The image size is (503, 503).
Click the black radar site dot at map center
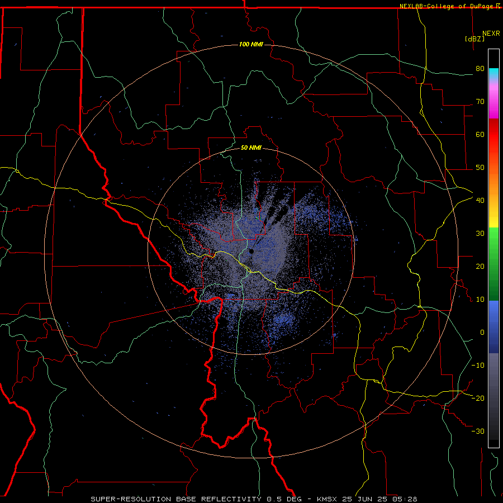point(251,251)
